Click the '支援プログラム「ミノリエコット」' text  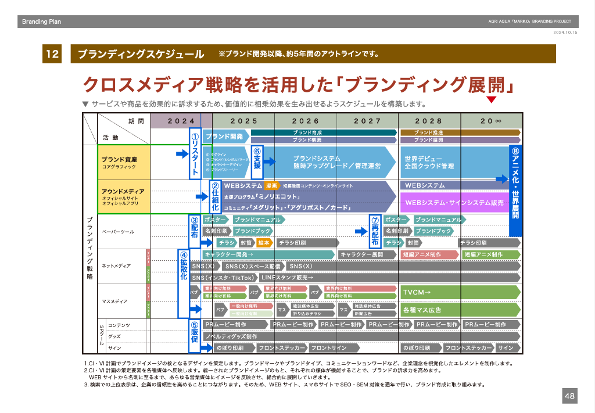click(x=262, y=197)
